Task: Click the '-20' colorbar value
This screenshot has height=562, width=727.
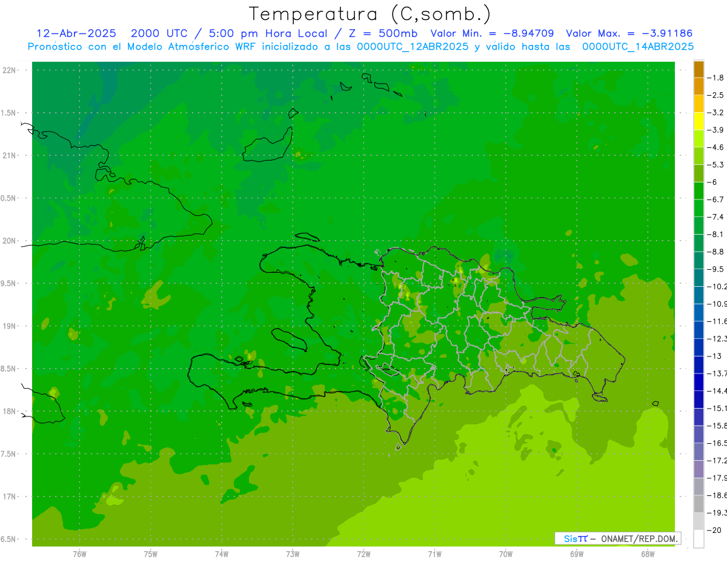Action: point(715,530)
